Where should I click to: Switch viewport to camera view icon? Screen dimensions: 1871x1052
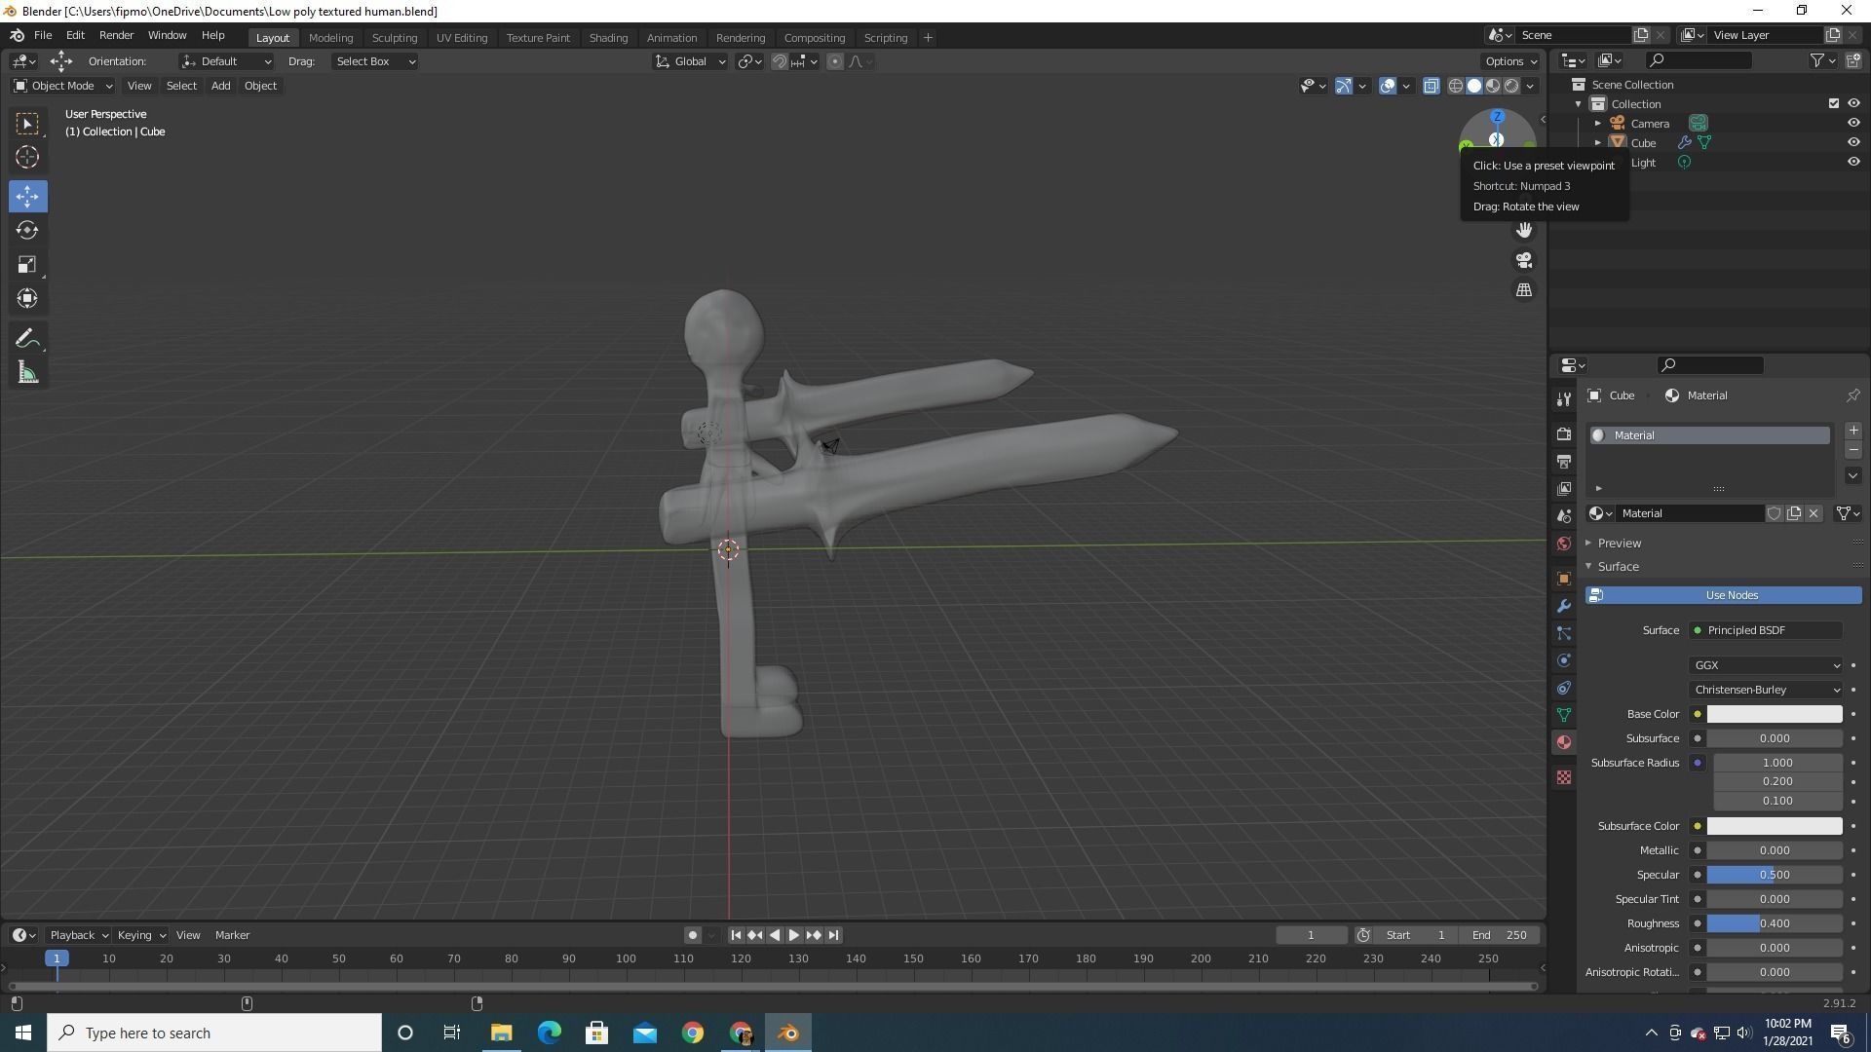(x=1523, y=259)
